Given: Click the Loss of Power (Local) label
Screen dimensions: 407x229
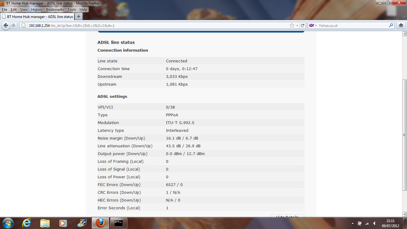Looking at the screenshot, I should pyautogui.click(x=119, y=177).
